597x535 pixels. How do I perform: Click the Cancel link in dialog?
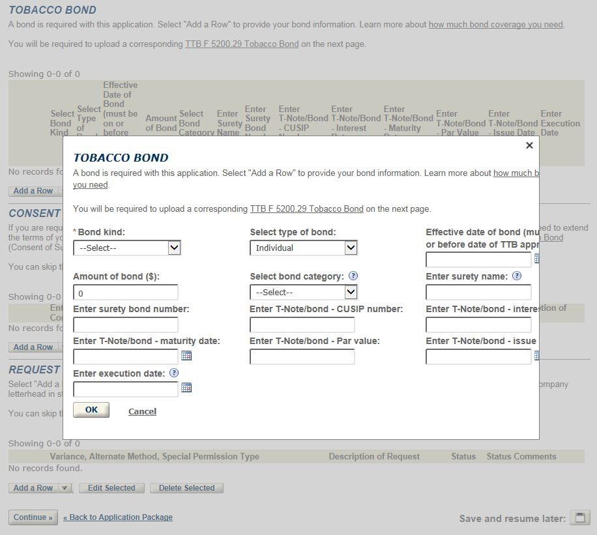coord(142,411)
